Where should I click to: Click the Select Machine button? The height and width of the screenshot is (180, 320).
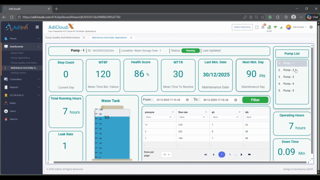point(242,27)
